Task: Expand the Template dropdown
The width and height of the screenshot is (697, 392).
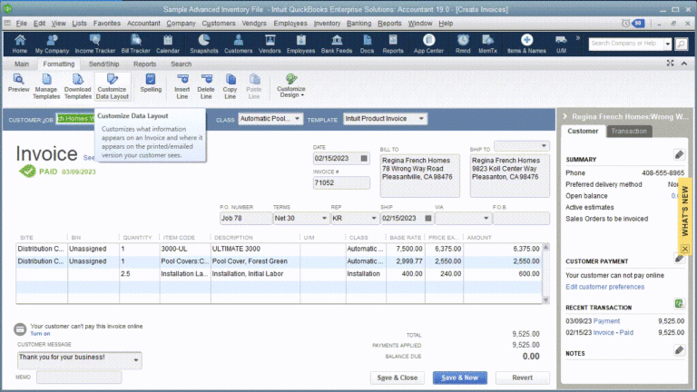Action: [x=421, y=119]
